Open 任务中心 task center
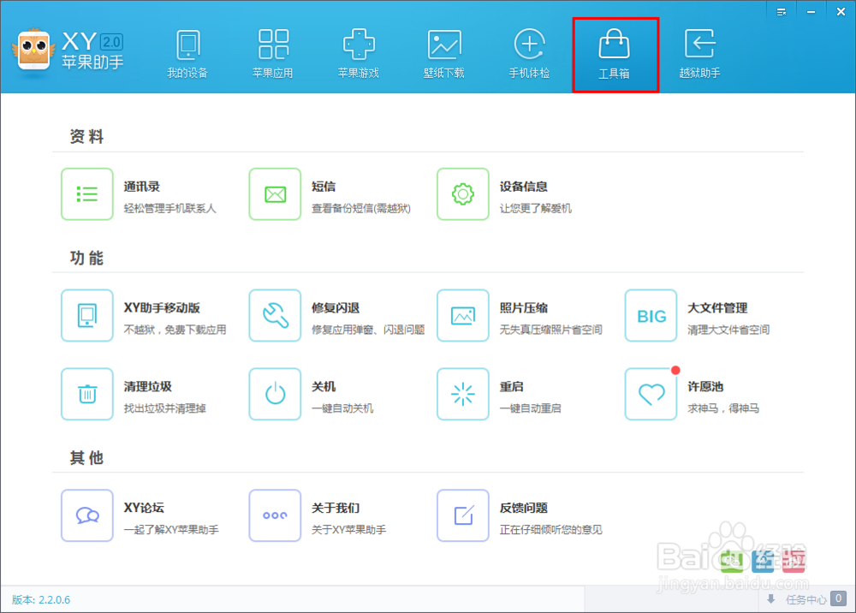This screenshot has width=856, height=613. [805, 600]
